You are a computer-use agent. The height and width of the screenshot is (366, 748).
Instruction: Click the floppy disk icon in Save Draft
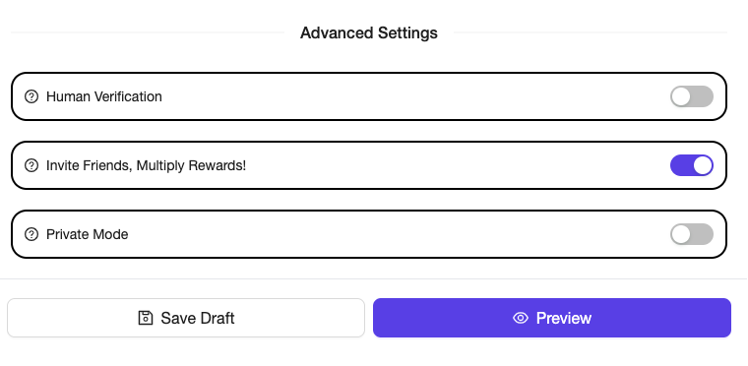coord(146,318)
